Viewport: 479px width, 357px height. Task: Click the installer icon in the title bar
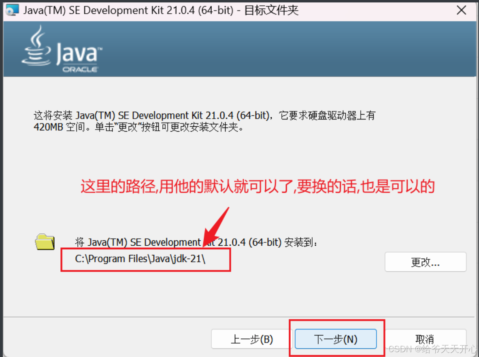12,10
